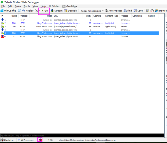This screenshot has height=143, width=167.
Task: Click the tunnel arrow icon of session 1
Action: (2, 20)
